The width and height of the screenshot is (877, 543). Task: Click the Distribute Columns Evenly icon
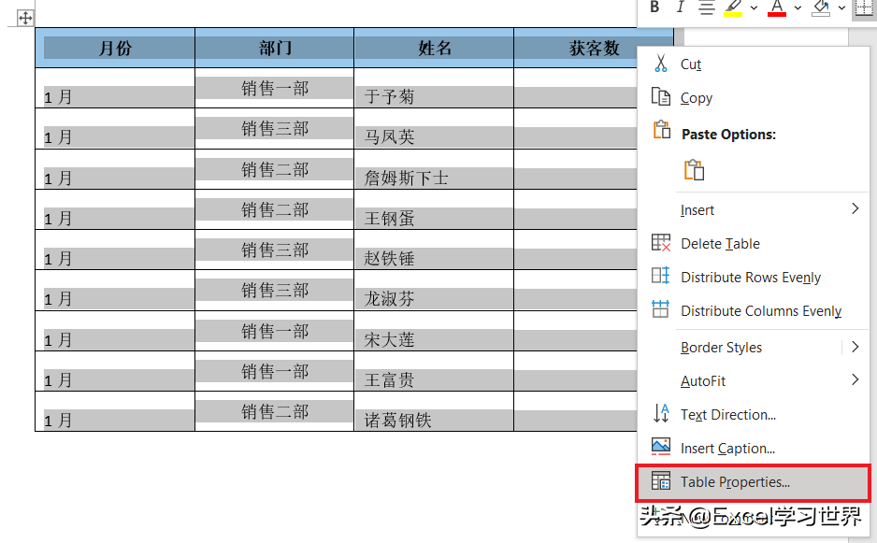(660, 308)
